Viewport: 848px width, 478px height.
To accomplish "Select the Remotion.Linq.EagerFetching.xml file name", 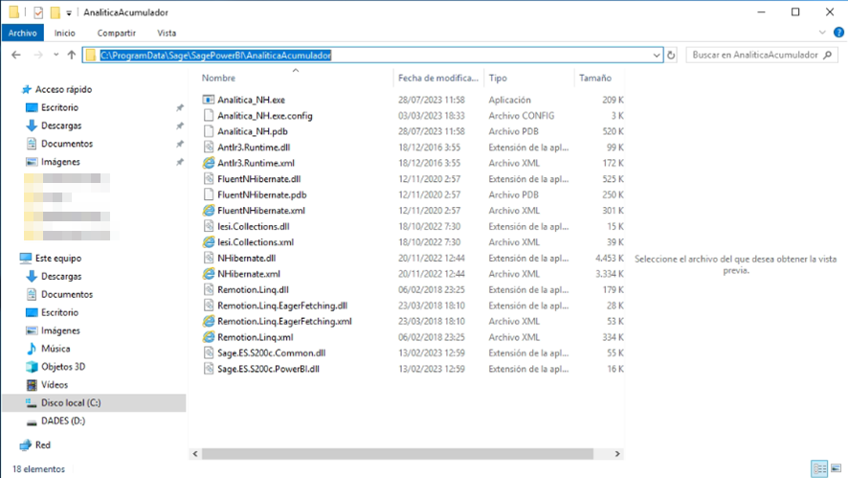I will (284, 321).
